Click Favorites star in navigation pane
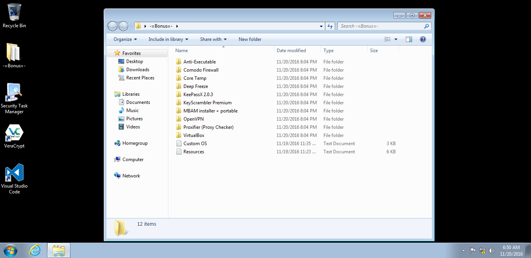The image size is (531, 258). (117, 53)
